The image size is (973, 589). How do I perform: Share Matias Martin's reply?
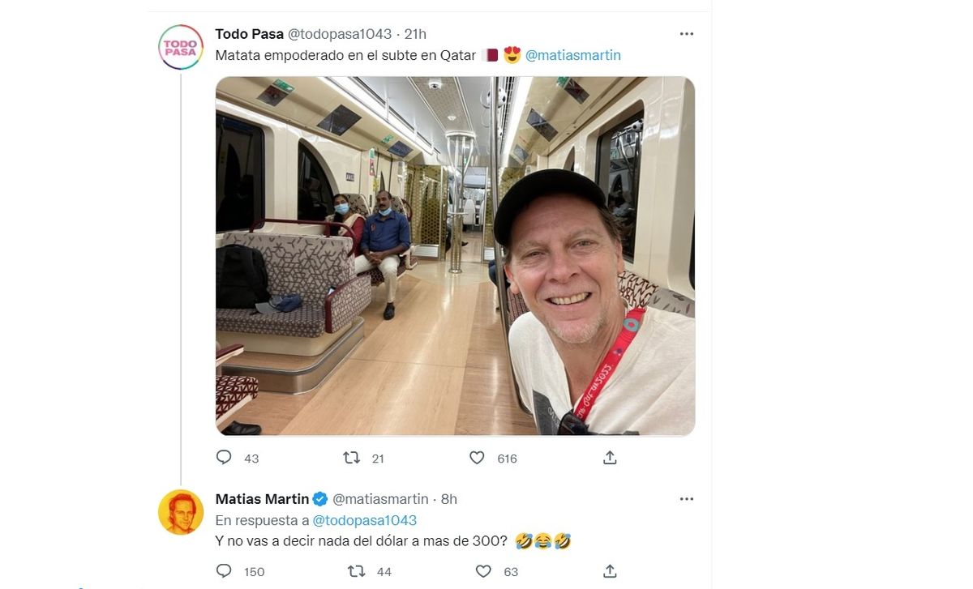(x=610, y=571)
